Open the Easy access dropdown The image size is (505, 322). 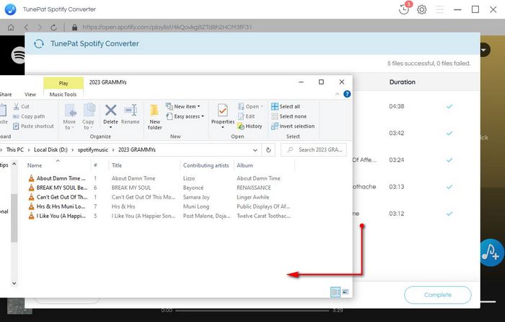(185, 116)
